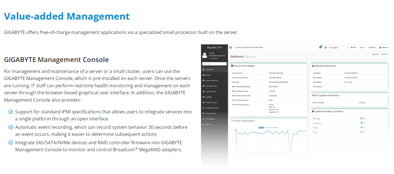Click the user avatar icon in sidebar
Screen dimensions: 394x174
point(205,55)
